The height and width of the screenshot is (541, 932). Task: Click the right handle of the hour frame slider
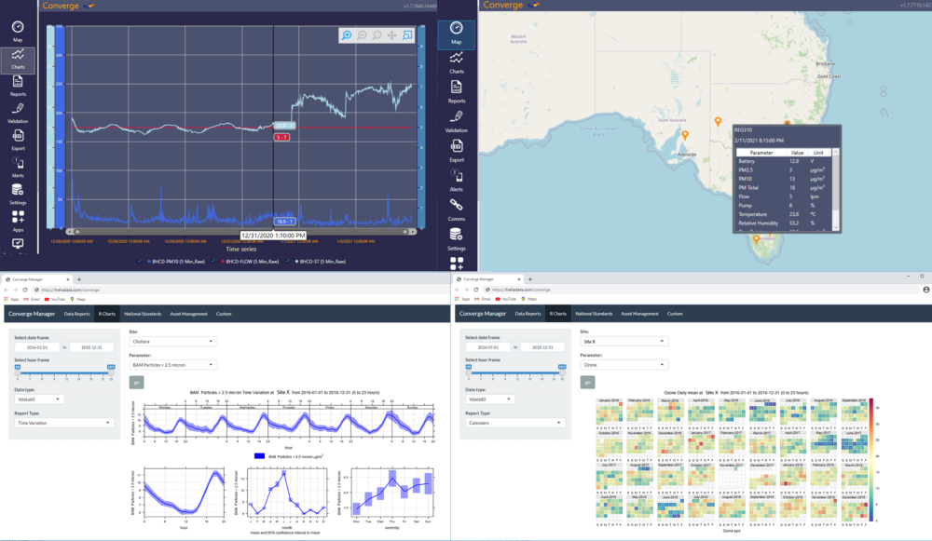[x=111, y=373]
